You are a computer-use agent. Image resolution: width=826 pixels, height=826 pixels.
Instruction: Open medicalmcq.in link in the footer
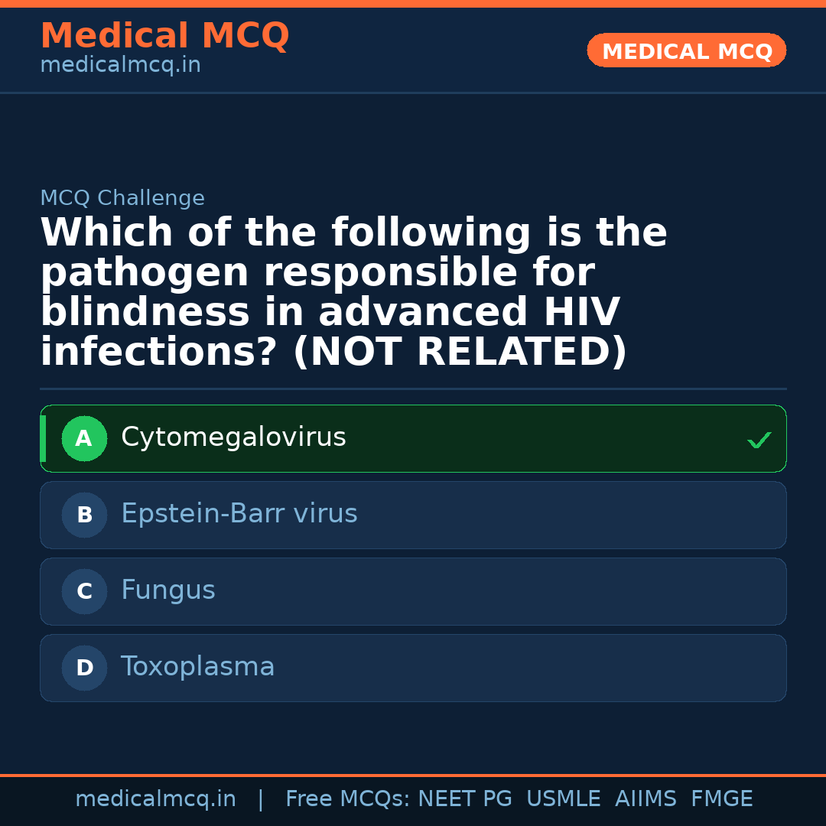pyautogui.click(x=155, y=799)
